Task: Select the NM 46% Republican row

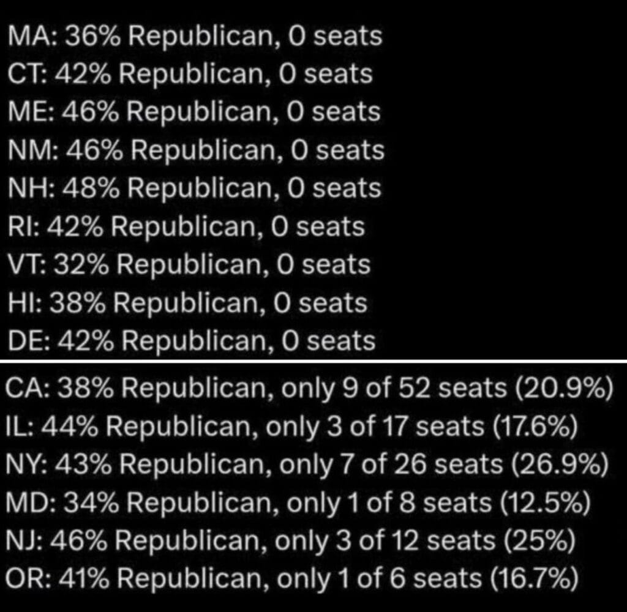Action: click(x=197, y=151)
